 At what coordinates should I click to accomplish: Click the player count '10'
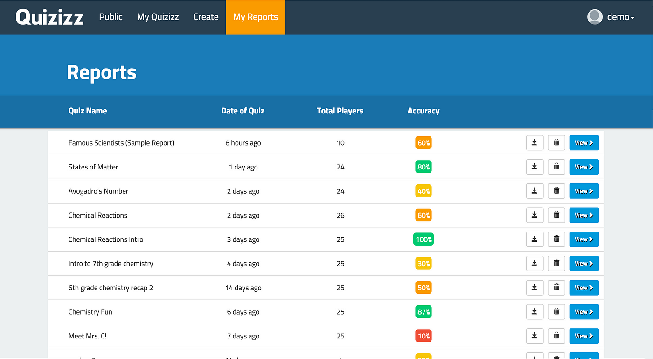coord(340,143)
